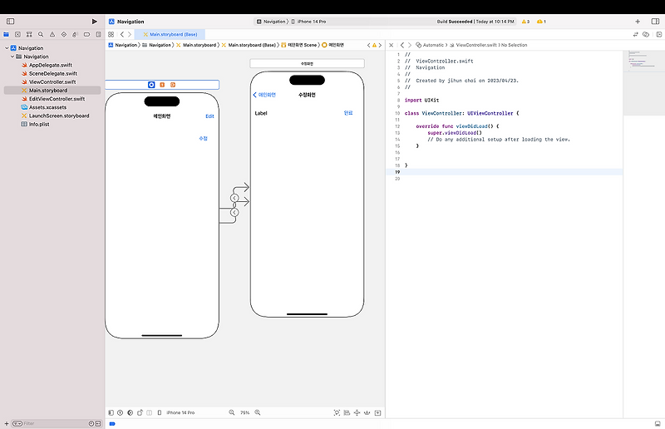Select the First Responder dock icon
This screenshot has height=429, width=665.
162,85
